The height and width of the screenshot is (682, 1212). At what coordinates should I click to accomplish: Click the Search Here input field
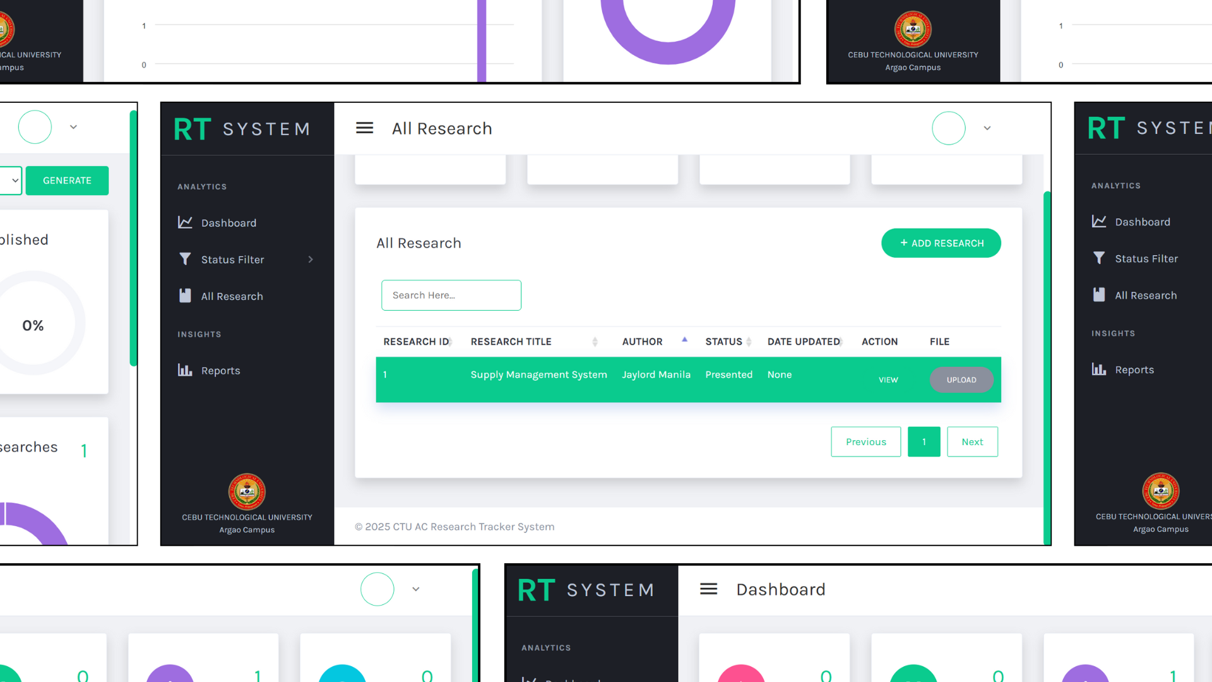[451, 295]
